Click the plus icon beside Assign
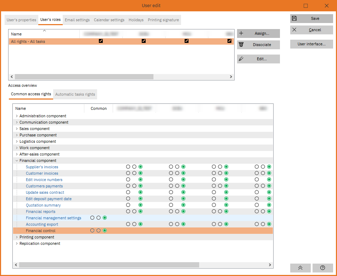337x276 pixels. (x=241, y=33)
